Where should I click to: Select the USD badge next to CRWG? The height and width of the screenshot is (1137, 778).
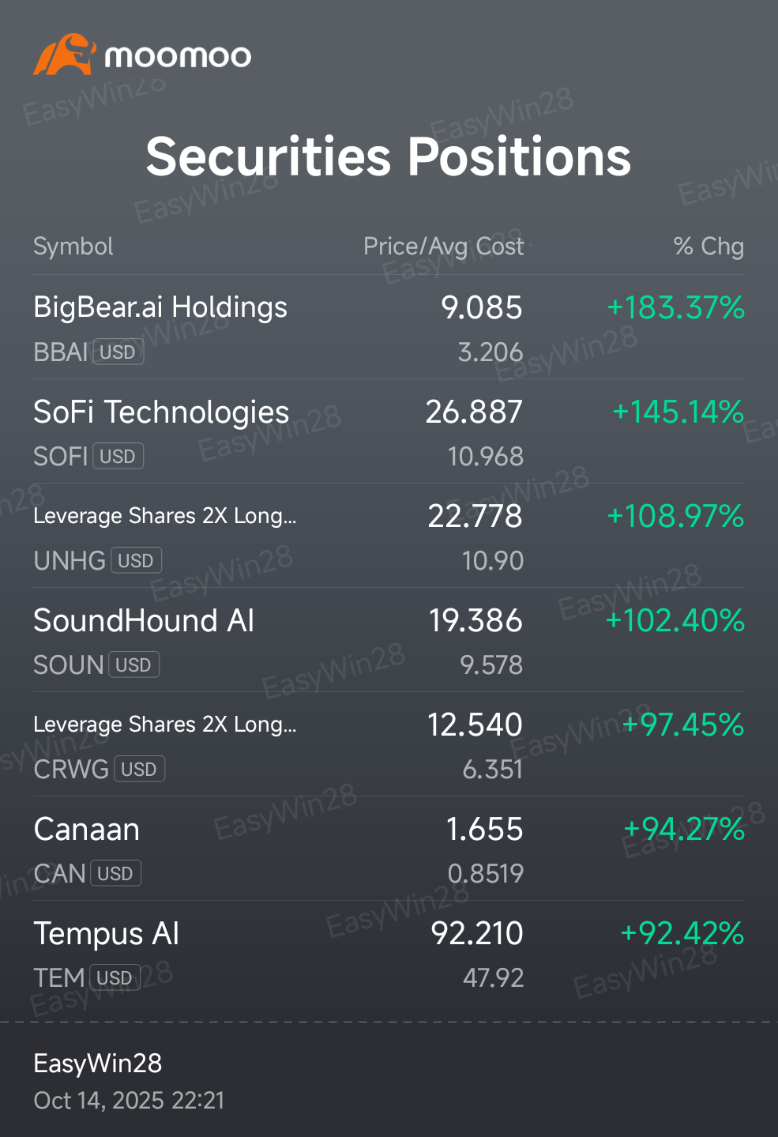(140, 769)
